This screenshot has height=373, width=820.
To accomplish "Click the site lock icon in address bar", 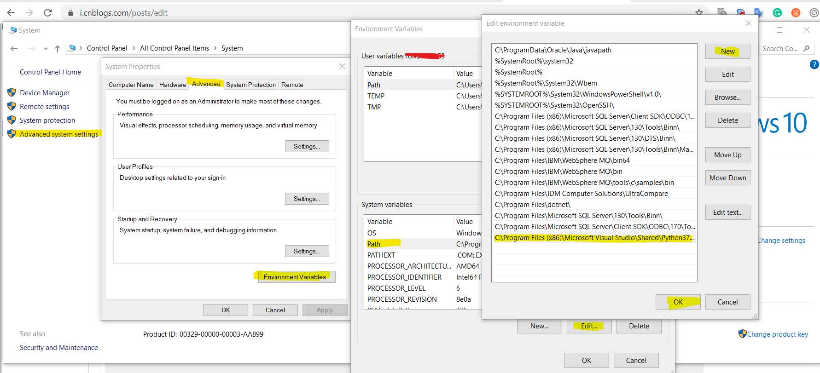I will tap(70, 13).
